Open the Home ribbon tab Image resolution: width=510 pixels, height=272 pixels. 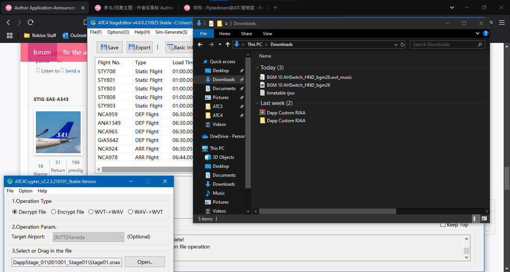(x=225, y=34)
